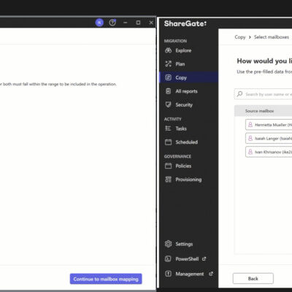Focus the search by user name field
The width and height of the screenshot is (292, 292).
pos(264,94)
